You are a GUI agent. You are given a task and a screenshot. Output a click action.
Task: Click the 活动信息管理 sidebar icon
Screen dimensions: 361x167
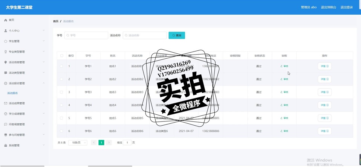click(x=6, y=62)
